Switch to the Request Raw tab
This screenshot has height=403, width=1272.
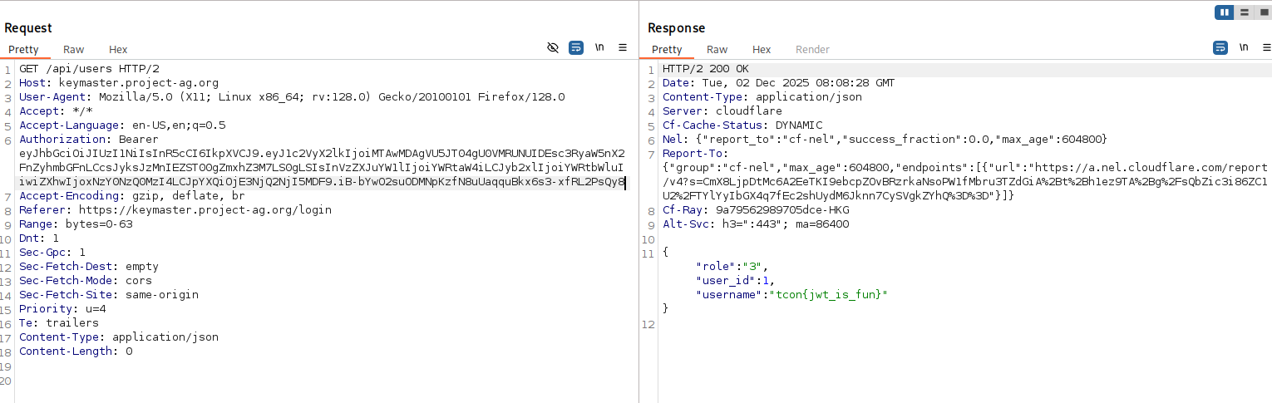[74, 50]
